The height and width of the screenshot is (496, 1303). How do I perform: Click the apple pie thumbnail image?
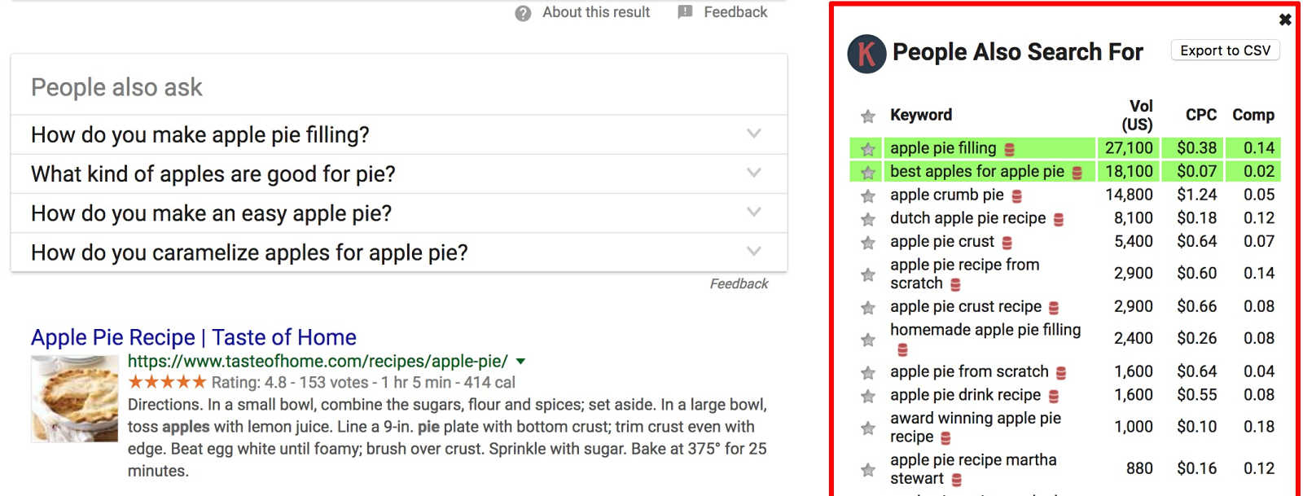[x=75, y=398]
